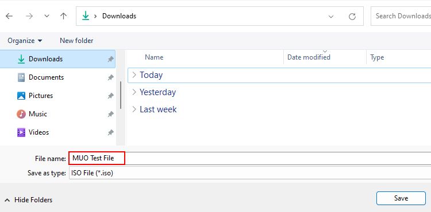
Task: Unpin Documents using its pin icon
Action: click(110, 77)
